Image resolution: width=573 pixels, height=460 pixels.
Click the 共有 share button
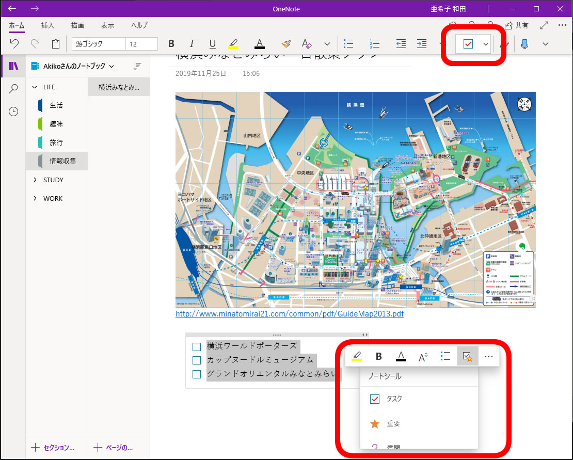516,25
